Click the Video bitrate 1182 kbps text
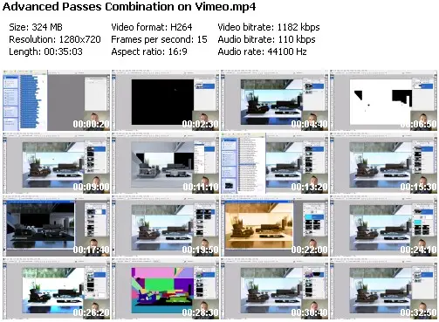 click(269, 27)
